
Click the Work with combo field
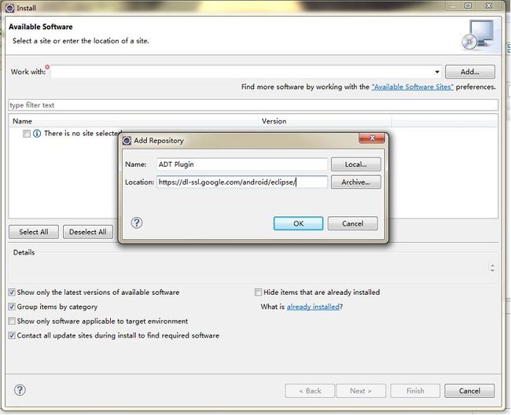(x=246, y=72)
